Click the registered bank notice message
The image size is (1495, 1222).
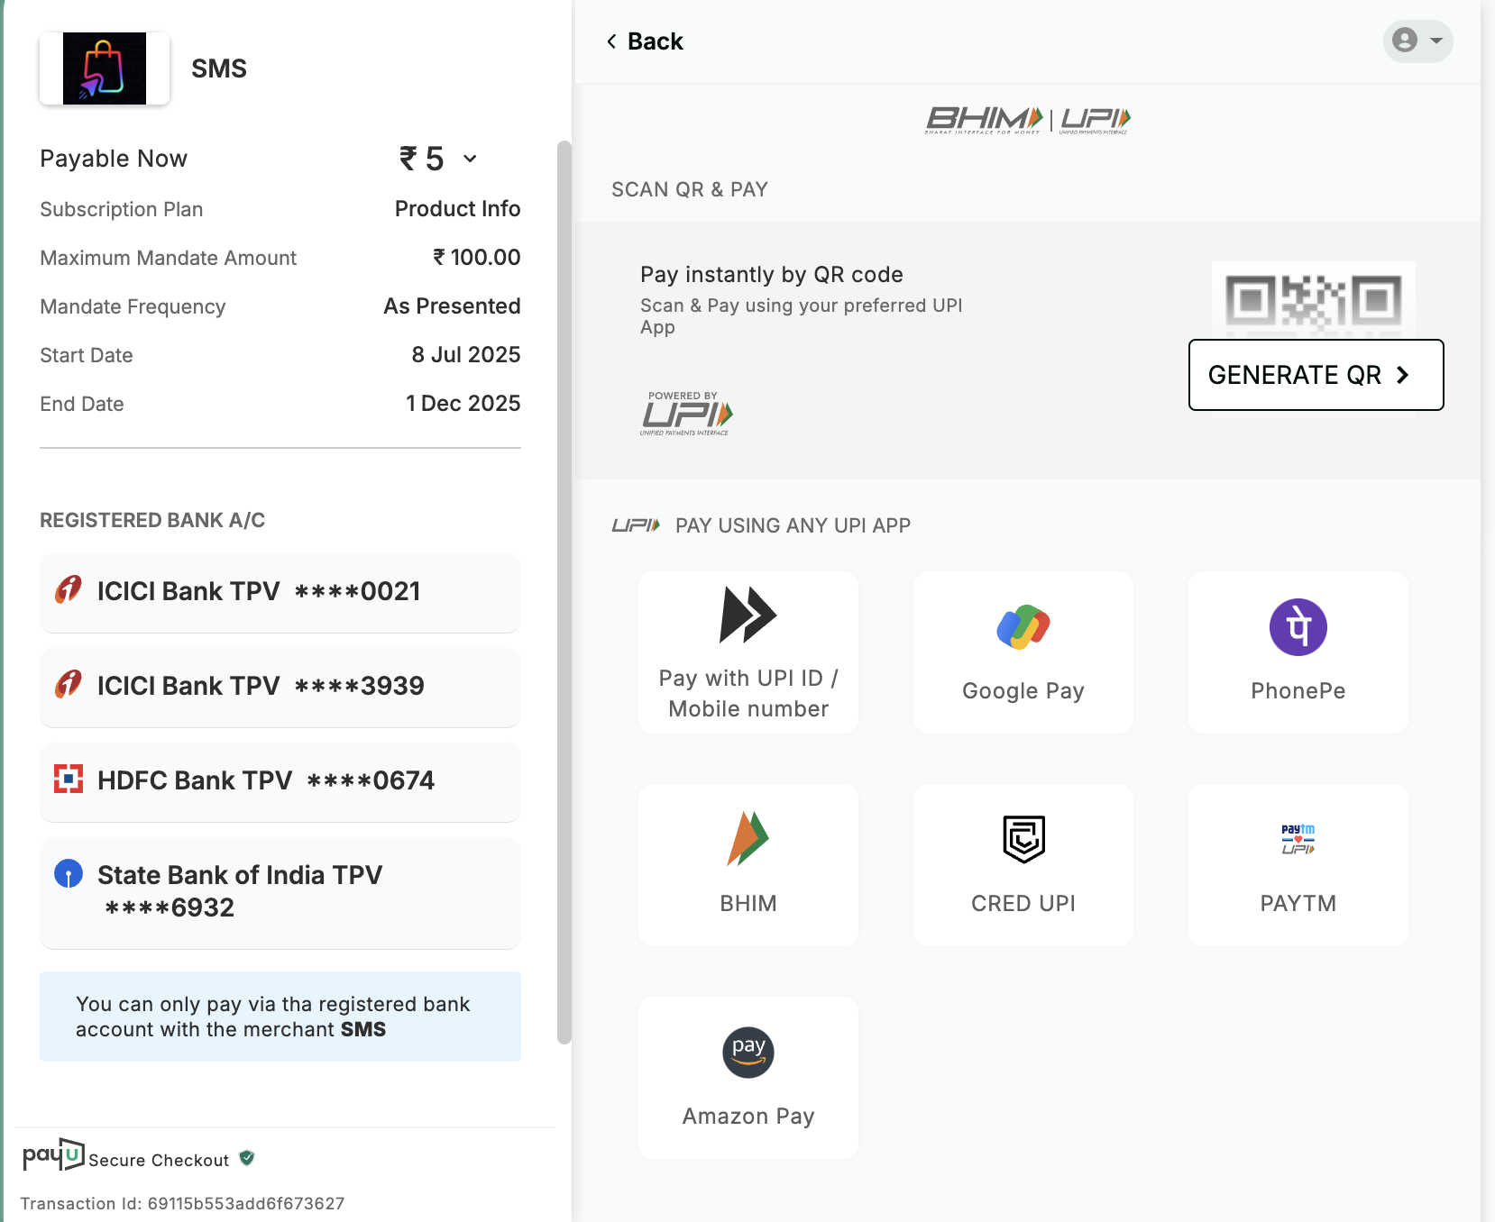(x=280, y=1017)
